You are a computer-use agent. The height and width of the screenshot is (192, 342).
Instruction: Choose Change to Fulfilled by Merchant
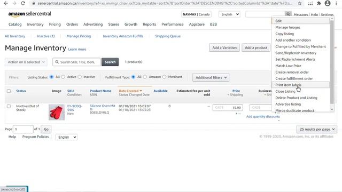pyautogui.click(x=301, y=46)
